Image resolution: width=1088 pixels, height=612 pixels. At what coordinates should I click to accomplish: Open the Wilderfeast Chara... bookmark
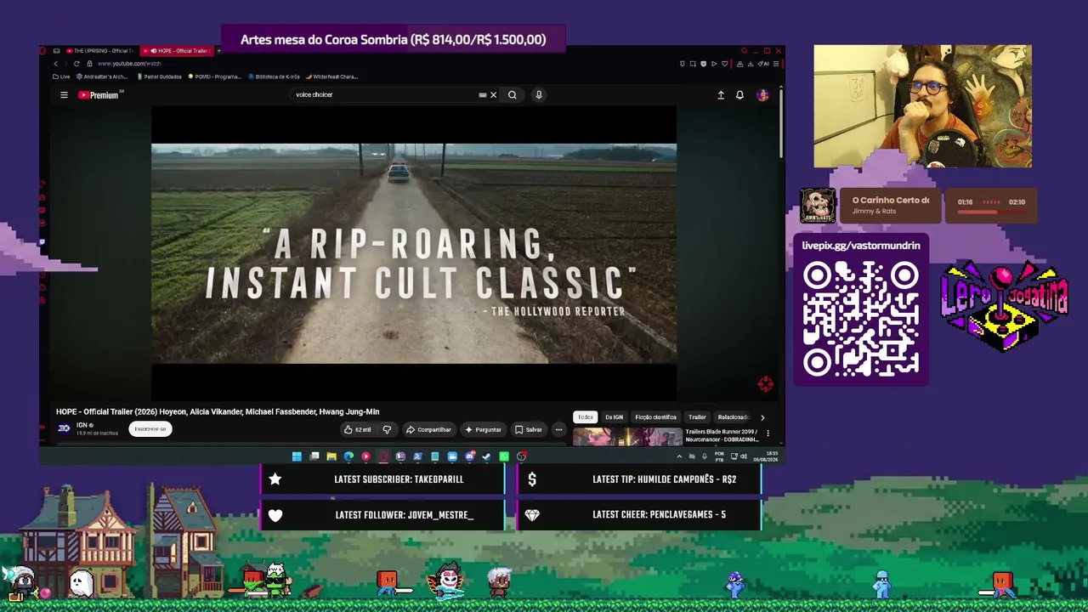[x=332, y=76]
